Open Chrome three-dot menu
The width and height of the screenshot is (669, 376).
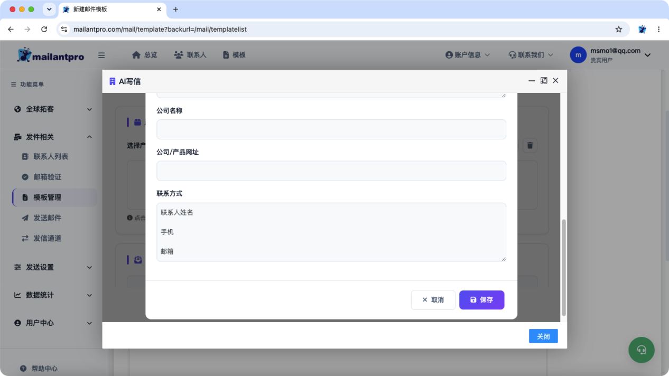coord(658,30)
